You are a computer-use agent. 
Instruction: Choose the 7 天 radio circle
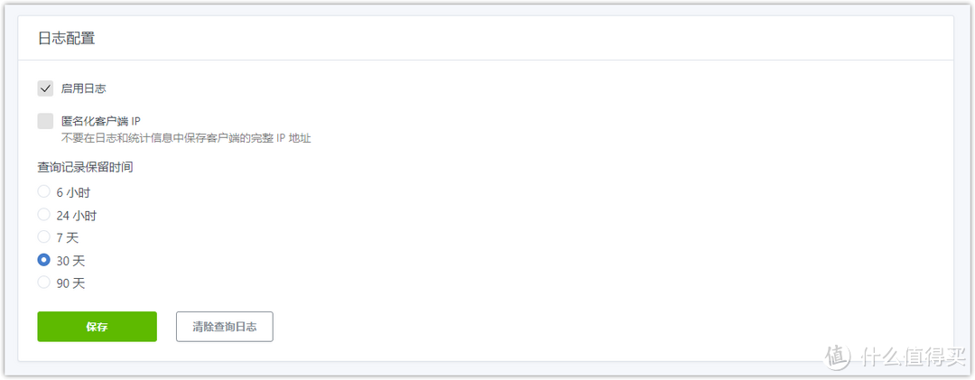click(43, 237)
